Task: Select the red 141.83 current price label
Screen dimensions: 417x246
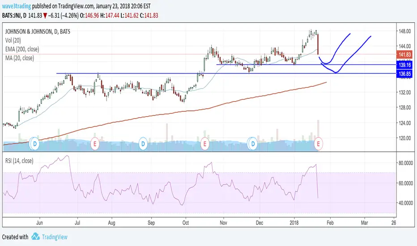Action: tap(404, 55)
